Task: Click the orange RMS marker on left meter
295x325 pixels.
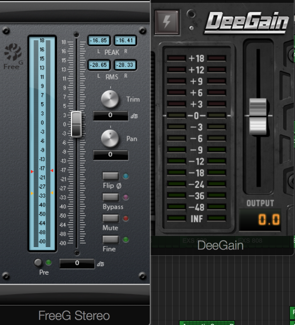Action: point(32,193)
